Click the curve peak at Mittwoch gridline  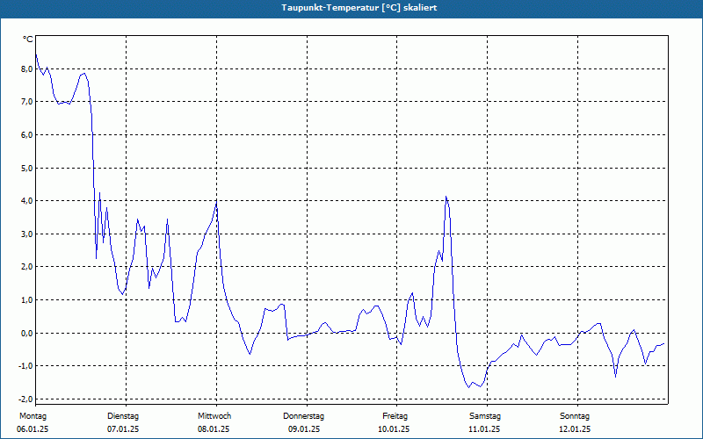point(217,200)
